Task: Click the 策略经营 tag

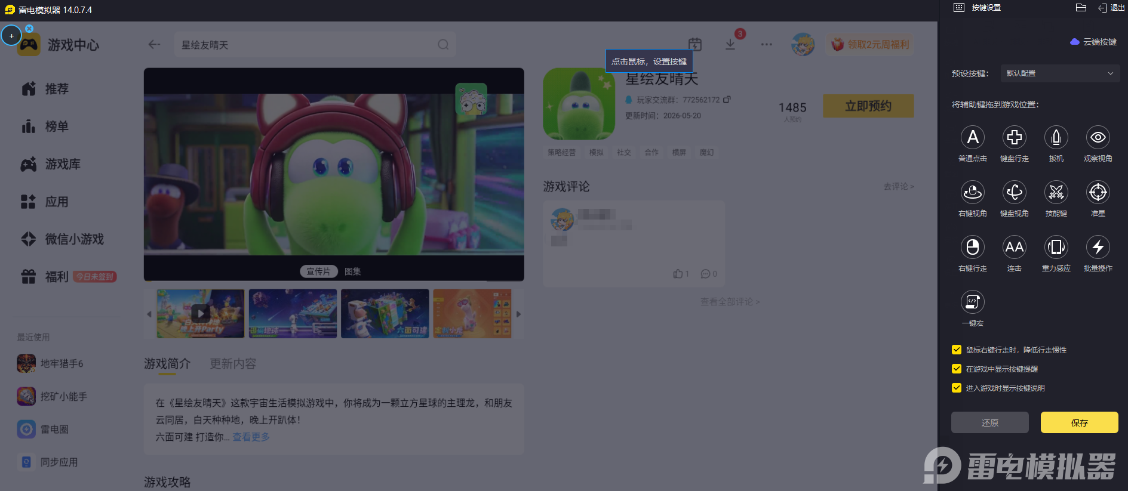Action: click(x=562, y=152)
